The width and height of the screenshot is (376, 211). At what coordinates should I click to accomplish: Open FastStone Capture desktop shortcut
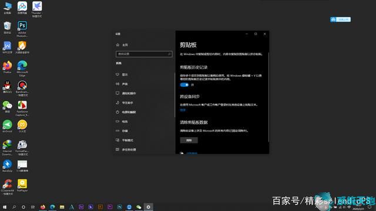point(22,108)
